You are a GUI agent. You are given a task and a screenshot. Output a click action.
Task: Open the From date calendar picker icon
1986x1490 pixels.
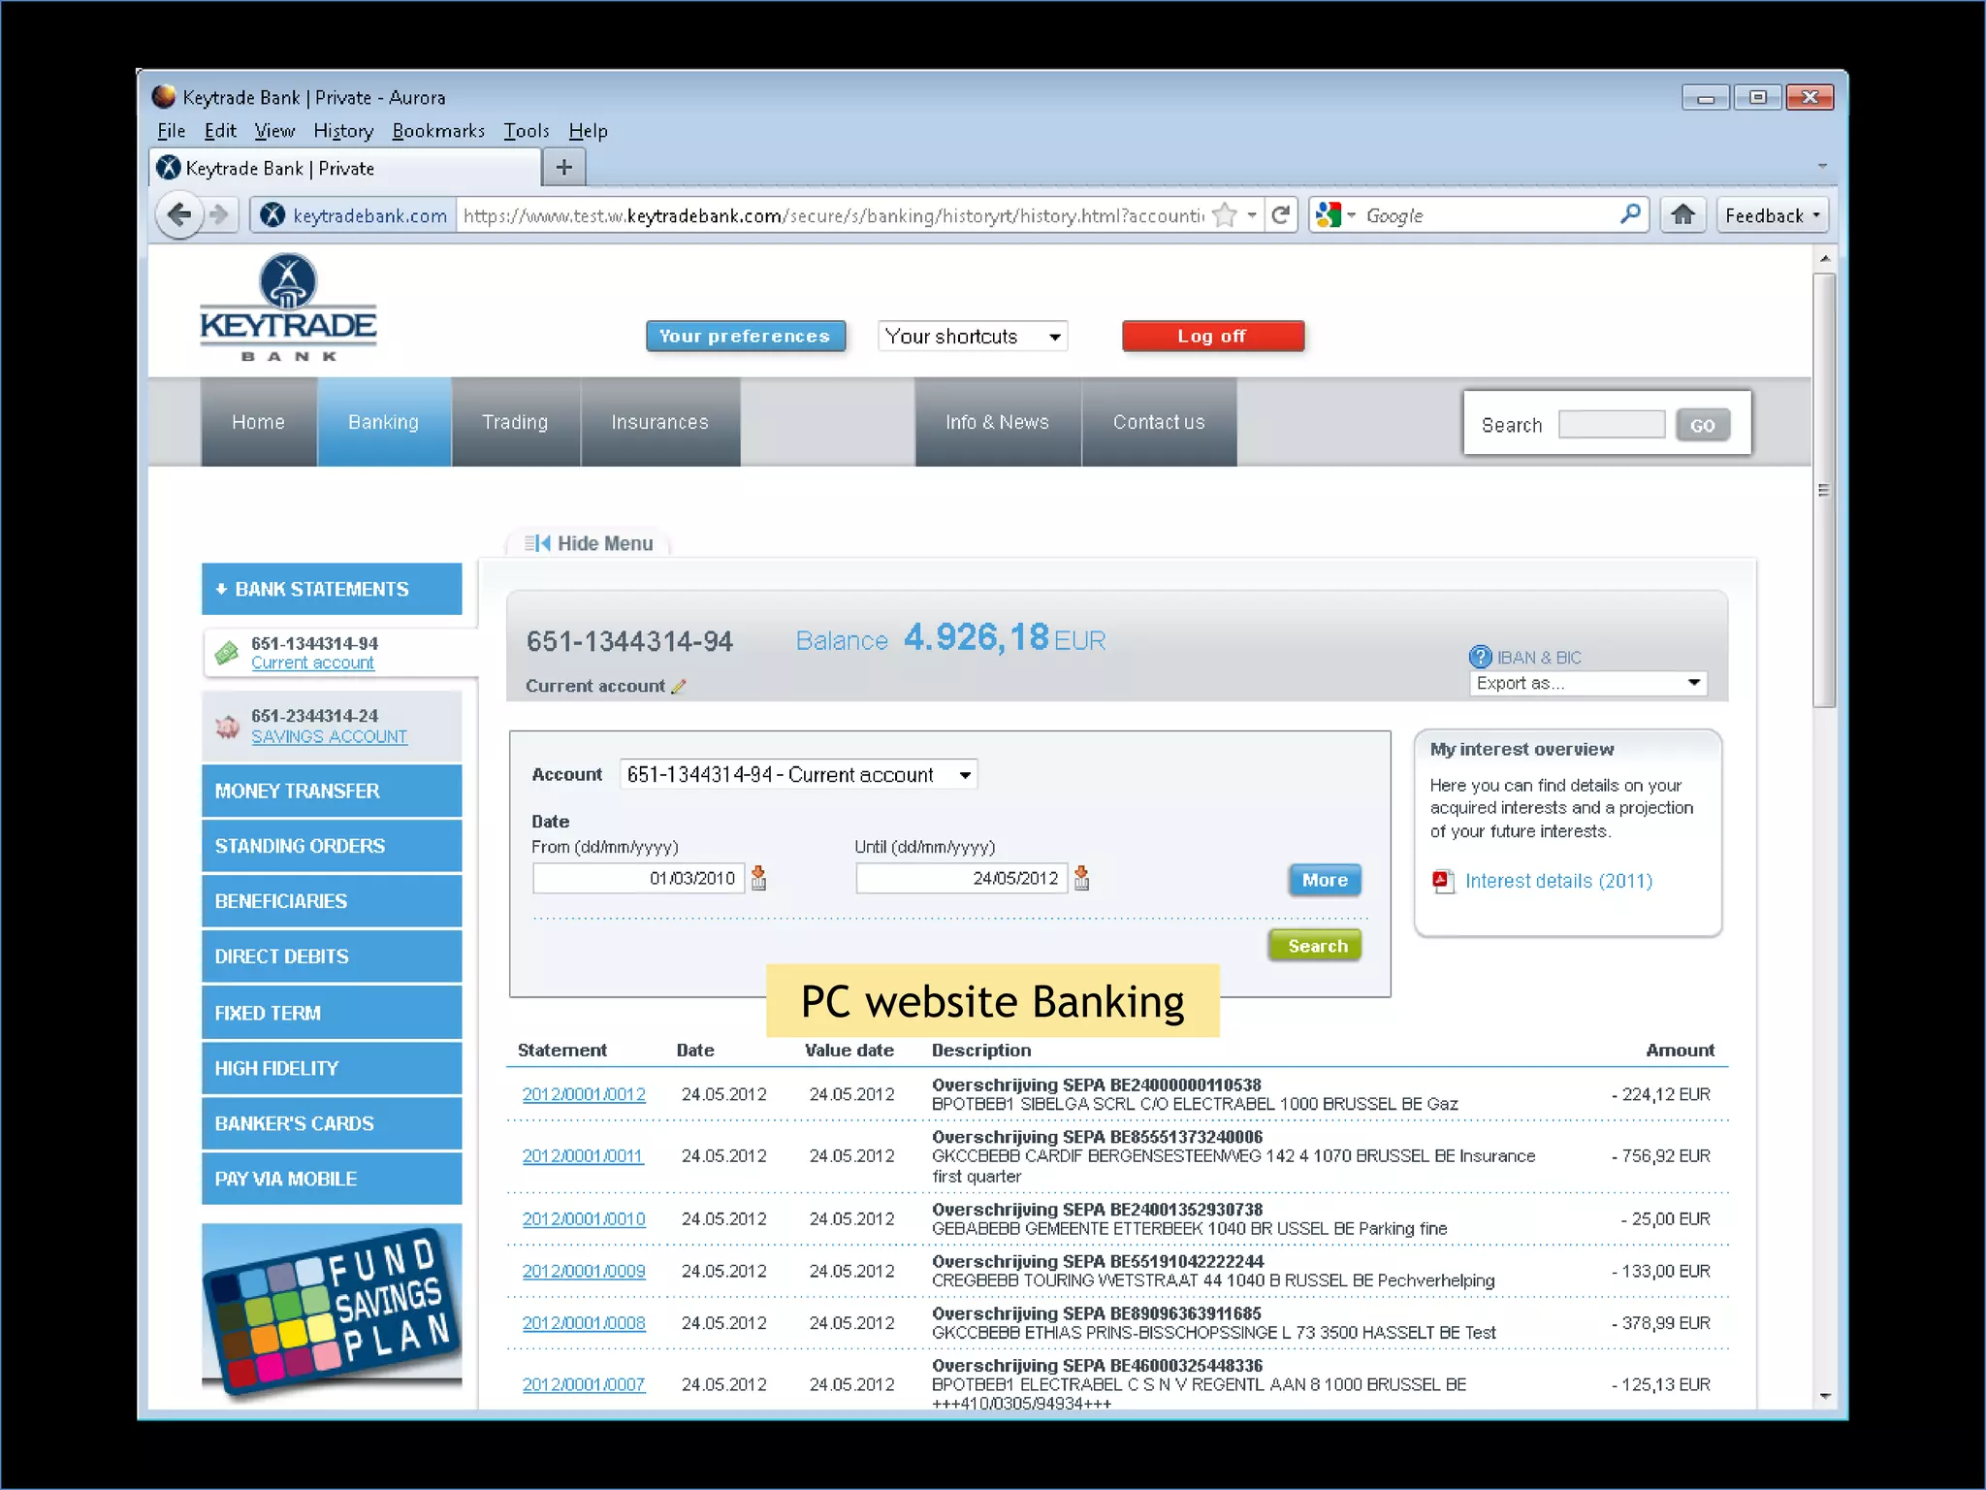tap(758, 878)
